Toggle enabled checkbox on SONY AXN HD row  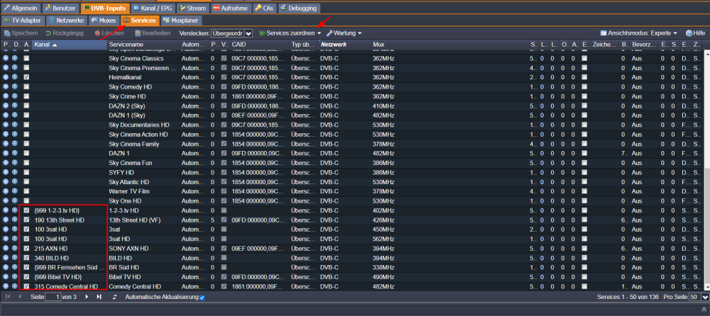(x=27, y=248)
